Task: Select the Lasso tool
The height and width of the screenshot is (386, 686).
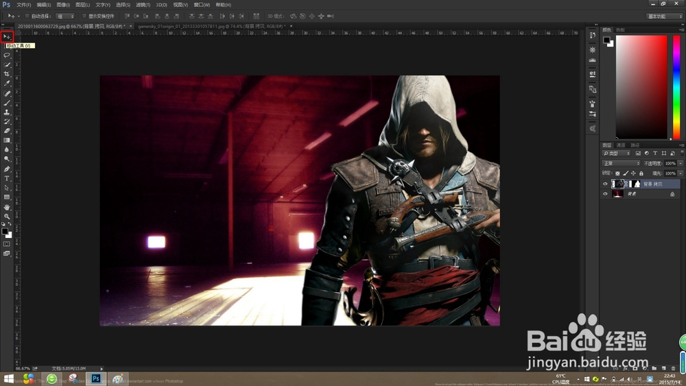Action: pyautogui.click(x=7, y=56)
